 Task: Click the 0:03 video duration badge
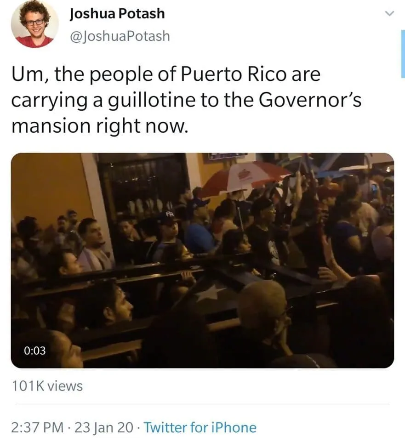click(34, 351)
